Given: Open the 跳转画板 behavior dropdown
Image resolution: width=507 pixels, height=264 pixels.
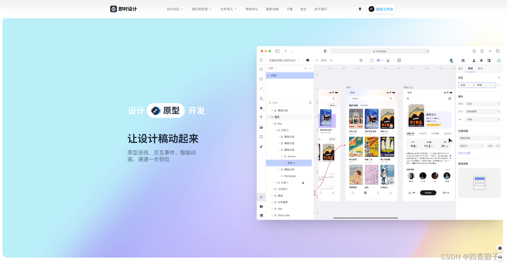Looking at the screenshot, I should pos(482,111).
